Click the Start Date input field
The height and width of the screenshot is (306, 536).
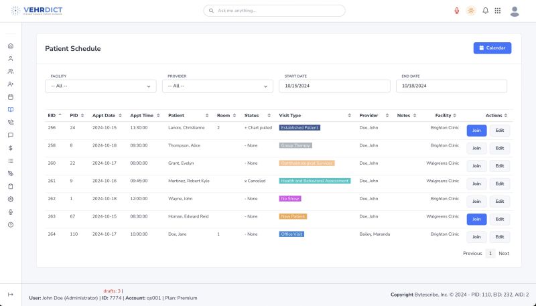[334, 86]
